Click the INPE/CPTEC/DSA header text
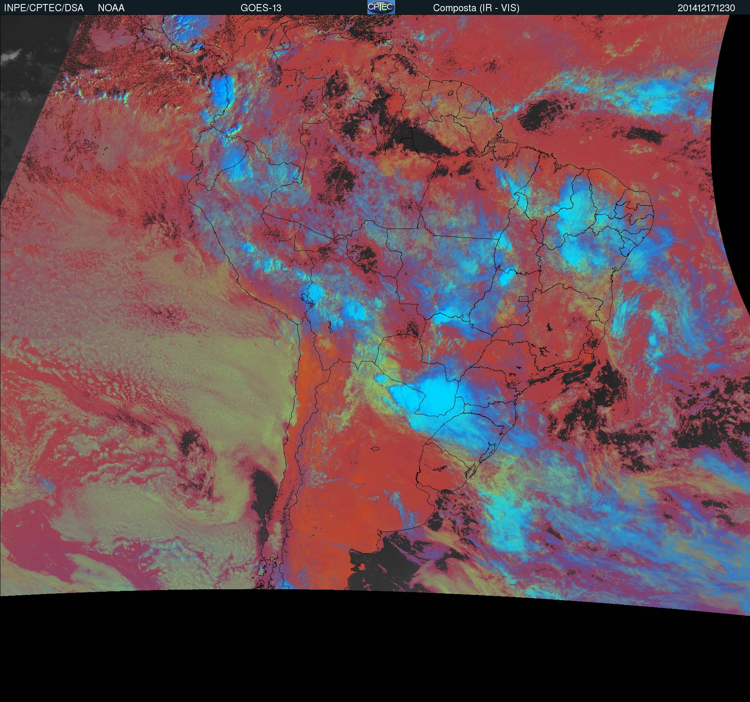Screen dimensions: 750x702 pos(44,8)
